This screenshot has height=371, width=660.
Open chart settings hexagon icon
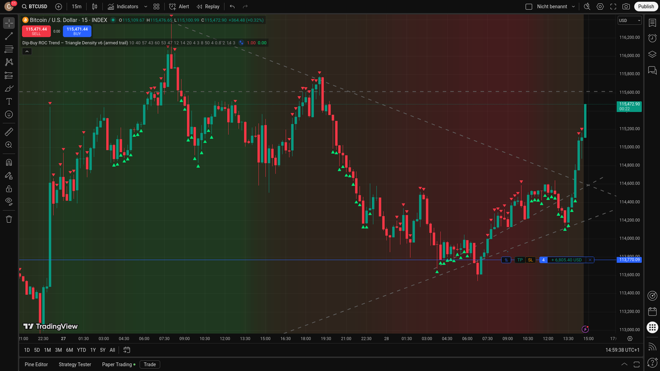[600, 7]
